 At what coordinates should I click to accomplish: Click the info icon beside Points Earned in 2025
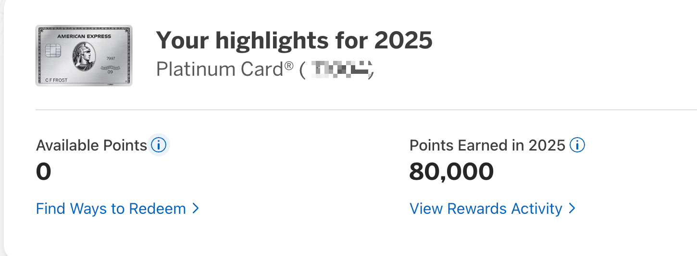(x=577, y=145)
